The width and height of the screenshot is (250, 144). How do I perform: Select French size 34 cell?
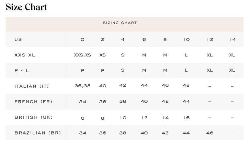[x=82, y=102]
